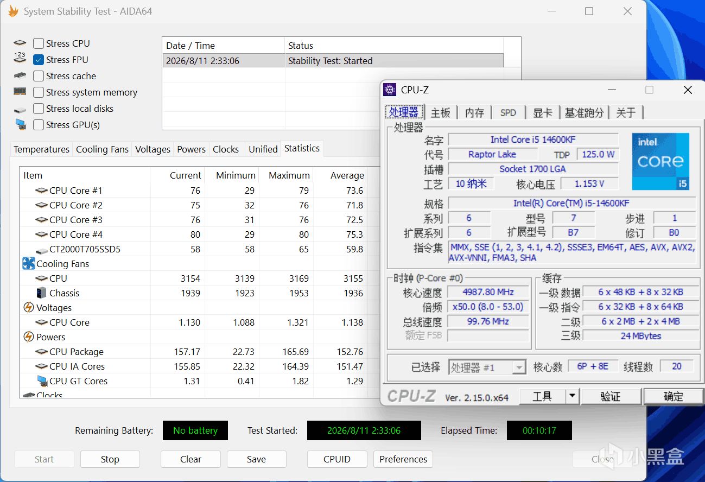Click the AIDA64 flame icon in title bar
This screenshot has height=482, width=705.
13,11
